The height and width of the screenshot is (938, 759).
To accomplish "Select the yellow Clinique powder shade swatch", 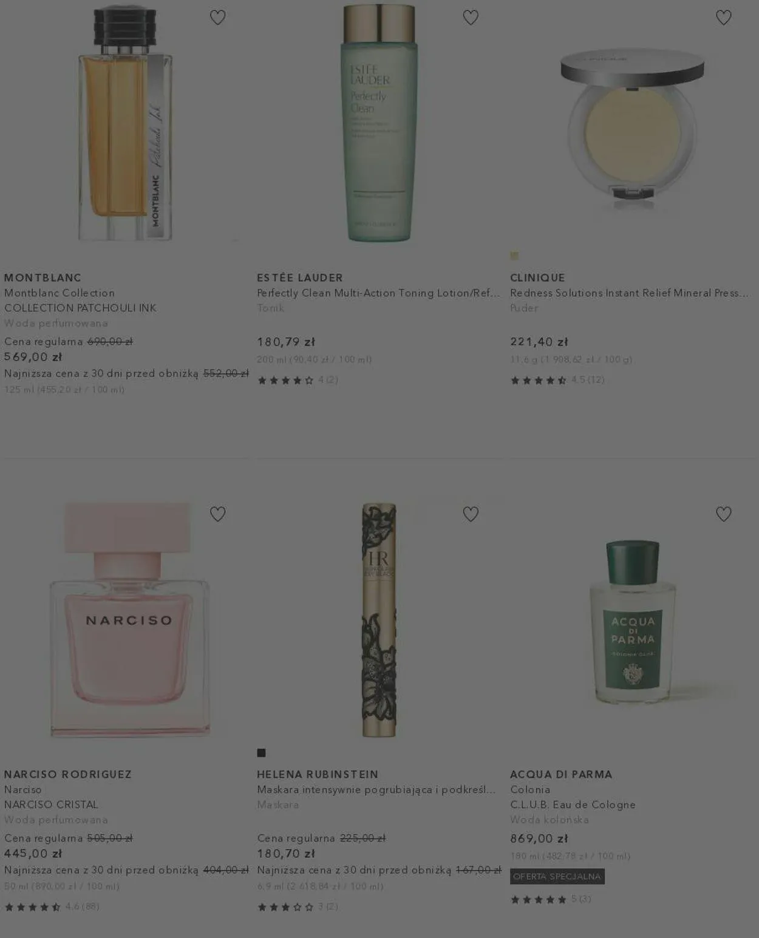I will tap(514, 256).
